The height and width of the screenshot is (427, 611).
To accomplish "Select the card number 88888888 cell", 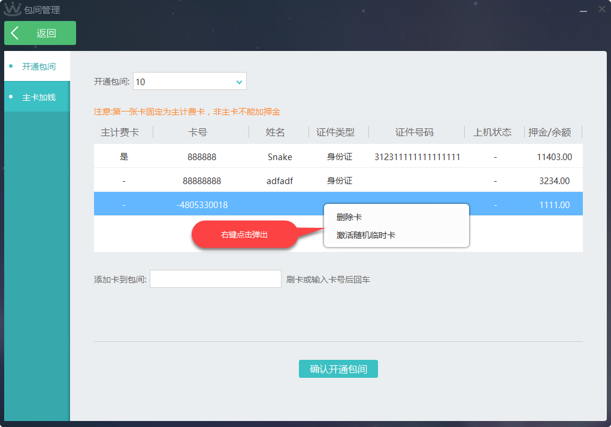I will (201, 181).
